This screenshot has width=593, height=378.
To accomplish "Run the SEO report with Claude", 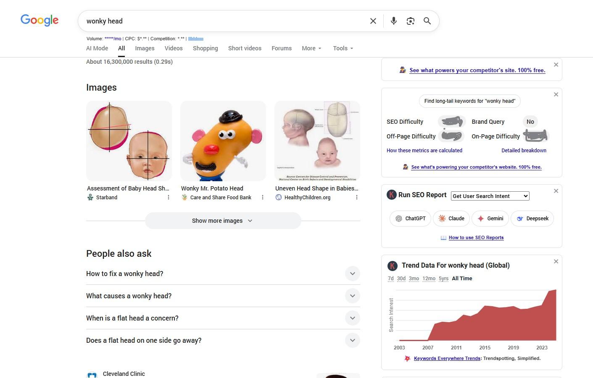I will 451,219.
